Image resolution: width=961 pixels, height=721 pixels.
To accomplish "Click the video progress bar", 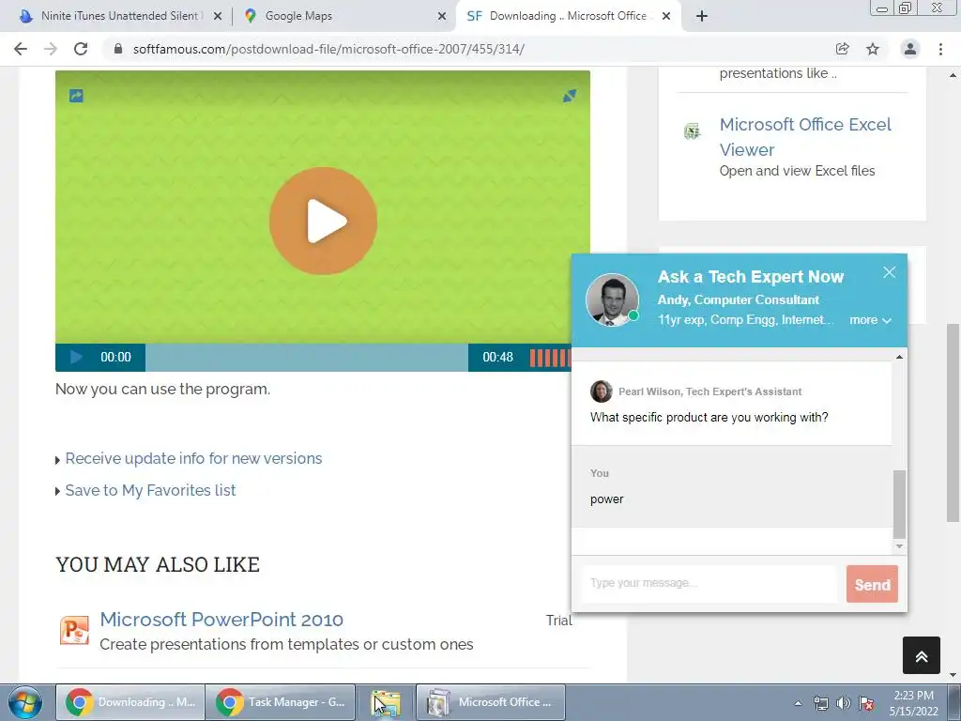I will pos(307,357).
